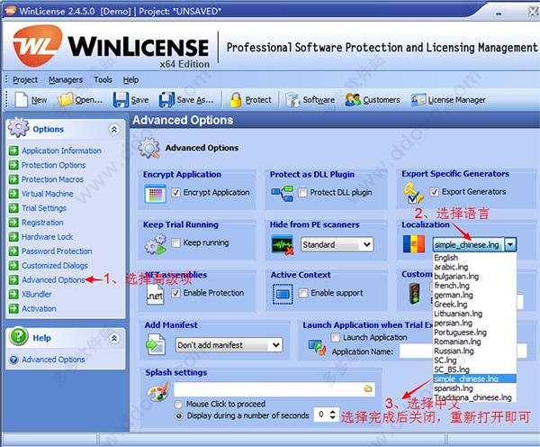The image size is (540, 447).
Task: Click the Active Context window icon
Action: click(x=283, y=294)
